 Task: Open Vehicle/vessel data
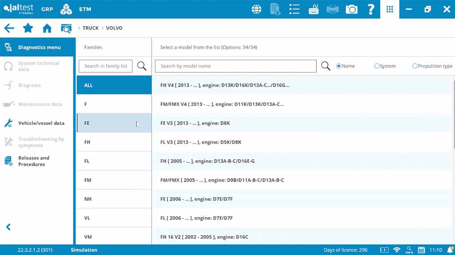pos(37,123)
